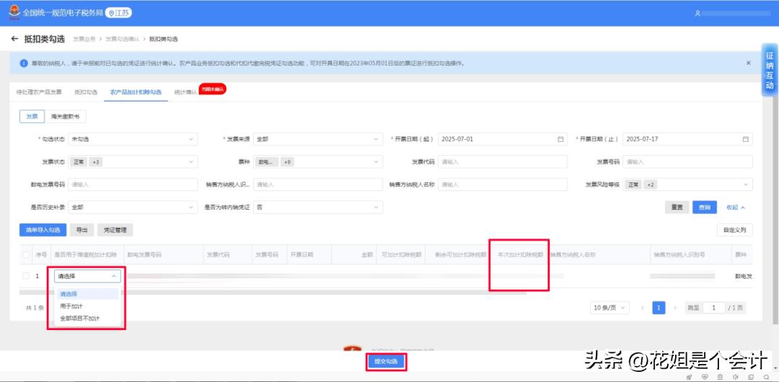Go to the previous page arrow
The image size is (779, 382).
pyautogui.click(x=643, y=308)
